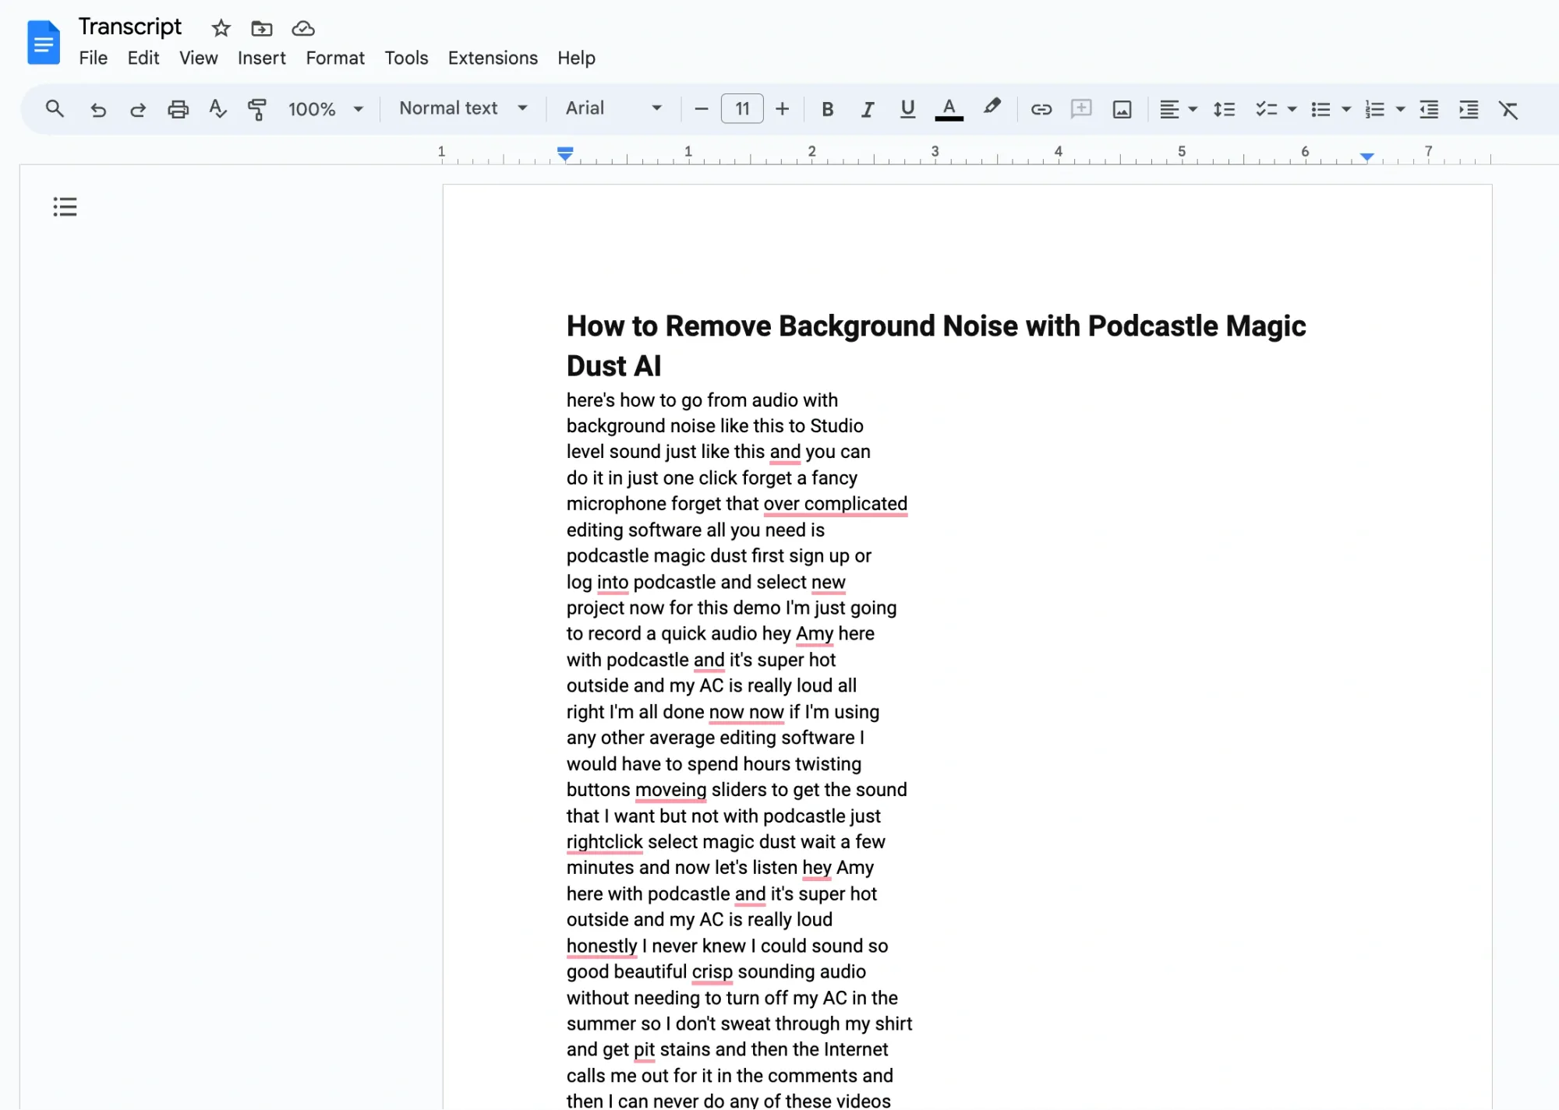Open the text color picker
Screen dimensions: 1559x1110
tap(949, 109)
